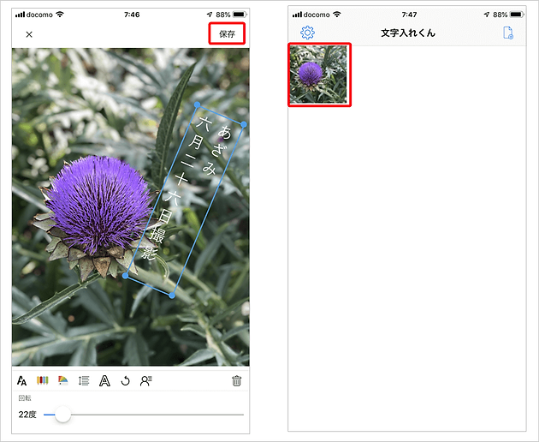Select the vertical text box on photo

click(185, 200)
